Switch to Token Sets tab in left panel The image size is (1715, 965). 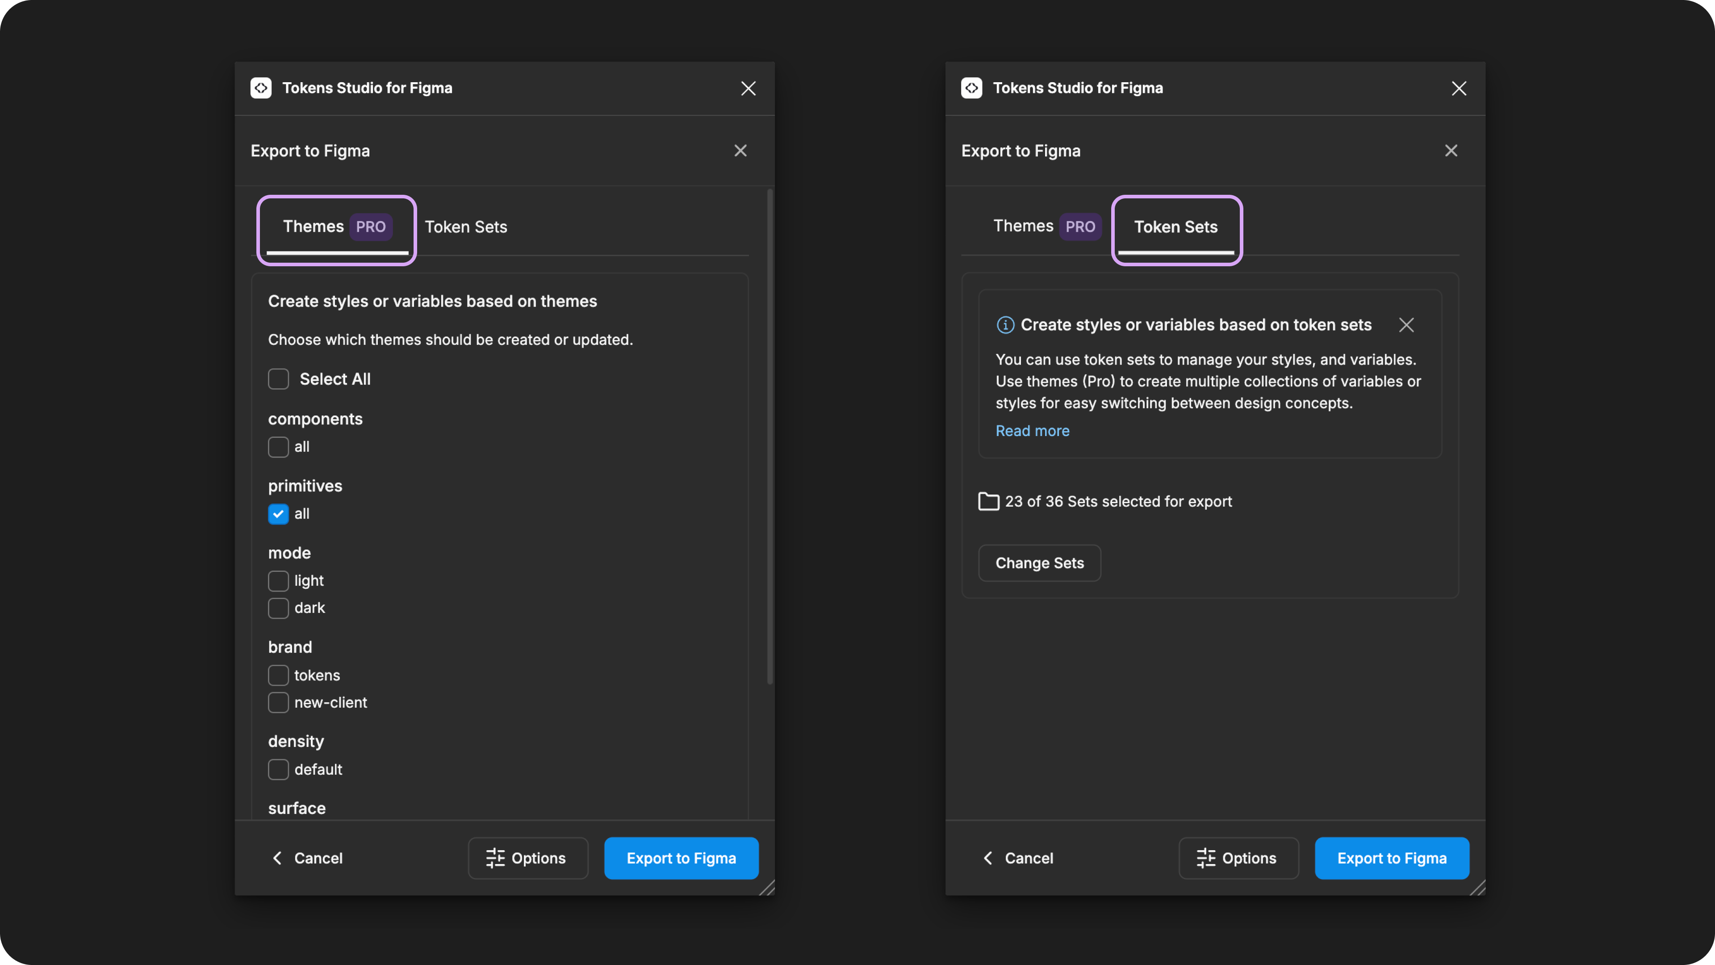(466, 227)
